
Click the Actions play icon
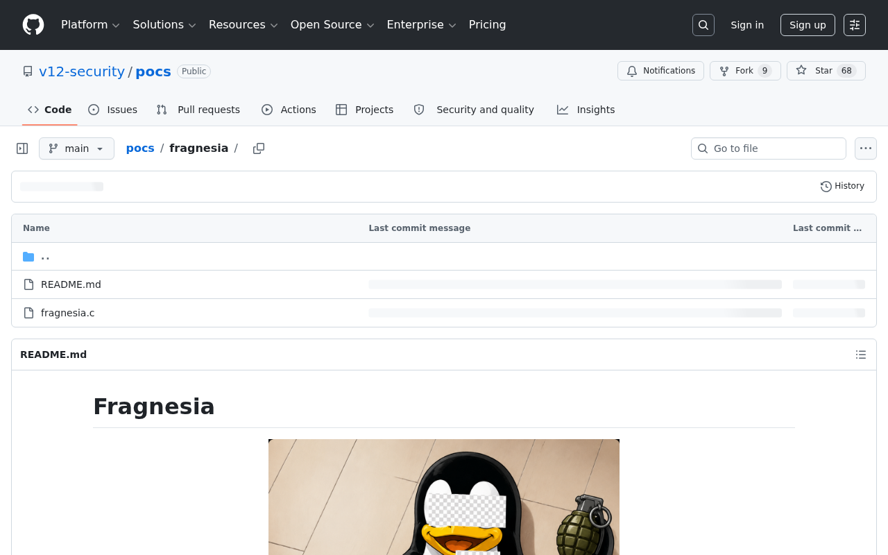click(x=267, y=110)
